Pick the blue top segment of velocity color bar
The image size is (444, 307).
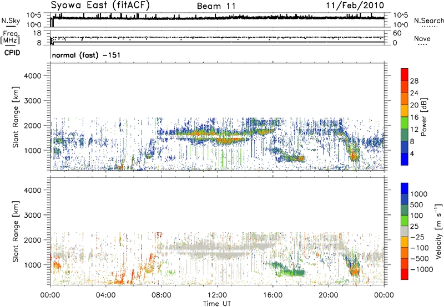coord(405,188)
